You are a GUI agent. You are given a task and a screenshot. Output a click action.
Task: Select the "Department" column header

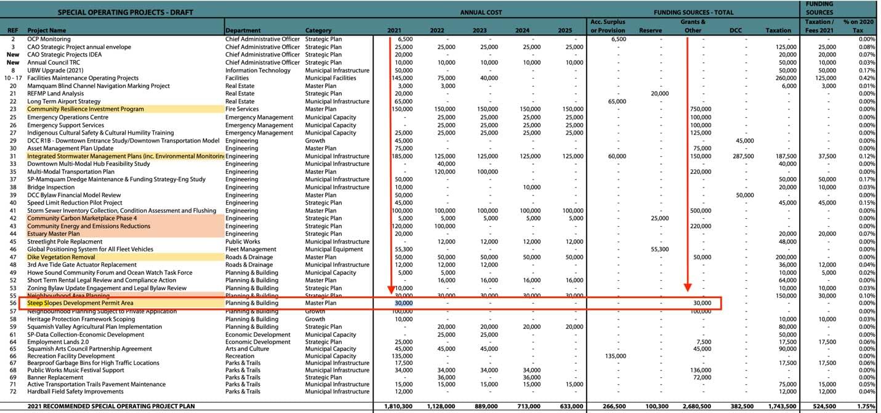click(x=243, y=30)
